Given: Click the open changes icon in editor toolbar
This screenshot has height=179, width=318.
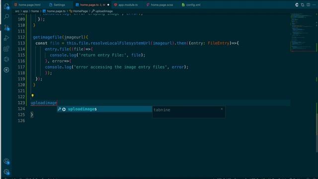Looking at the screenshot, I should (297, 4).
